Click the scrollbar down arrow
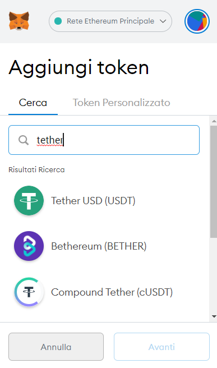 [x=214, y=316]
